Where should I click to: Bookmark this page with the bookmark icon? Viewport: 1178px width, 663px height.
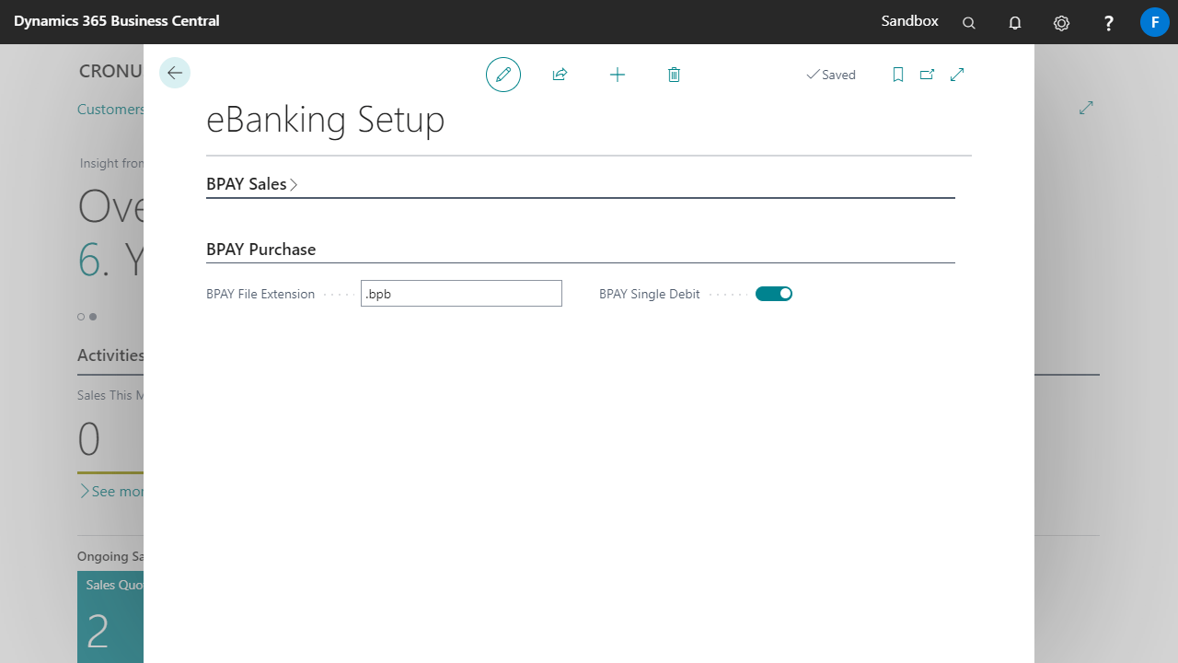pos(898,75)
